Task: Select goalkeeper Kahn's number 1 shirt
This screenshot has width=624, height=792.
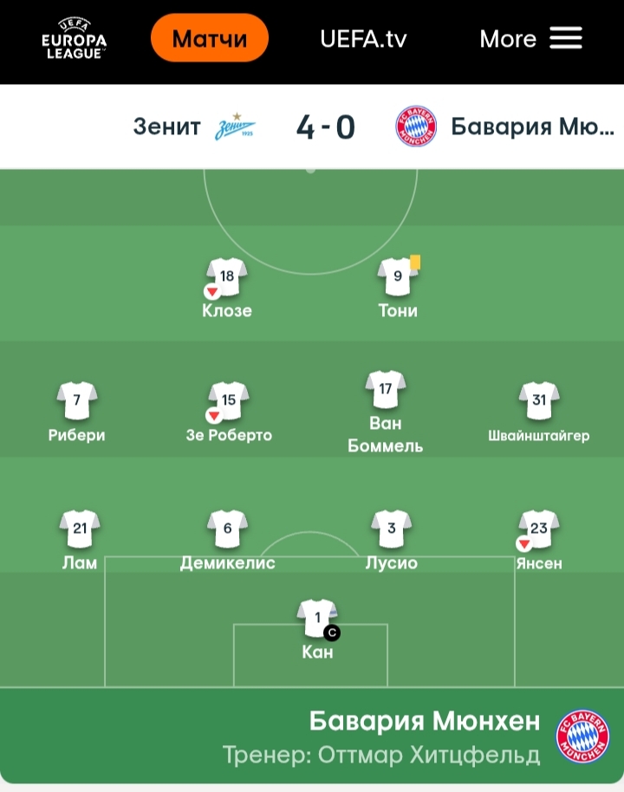Action: pos(317,618)
